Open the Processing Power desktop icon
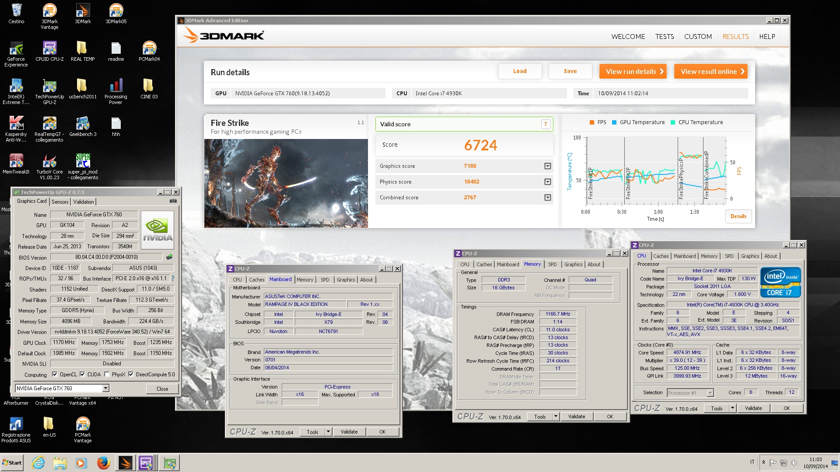The height and width of the screenshot is (472, 840). tap(116, 91)
